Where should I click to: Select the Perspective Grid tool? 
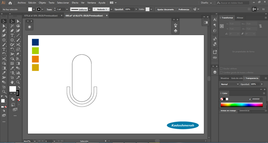[x=18, y=59]
